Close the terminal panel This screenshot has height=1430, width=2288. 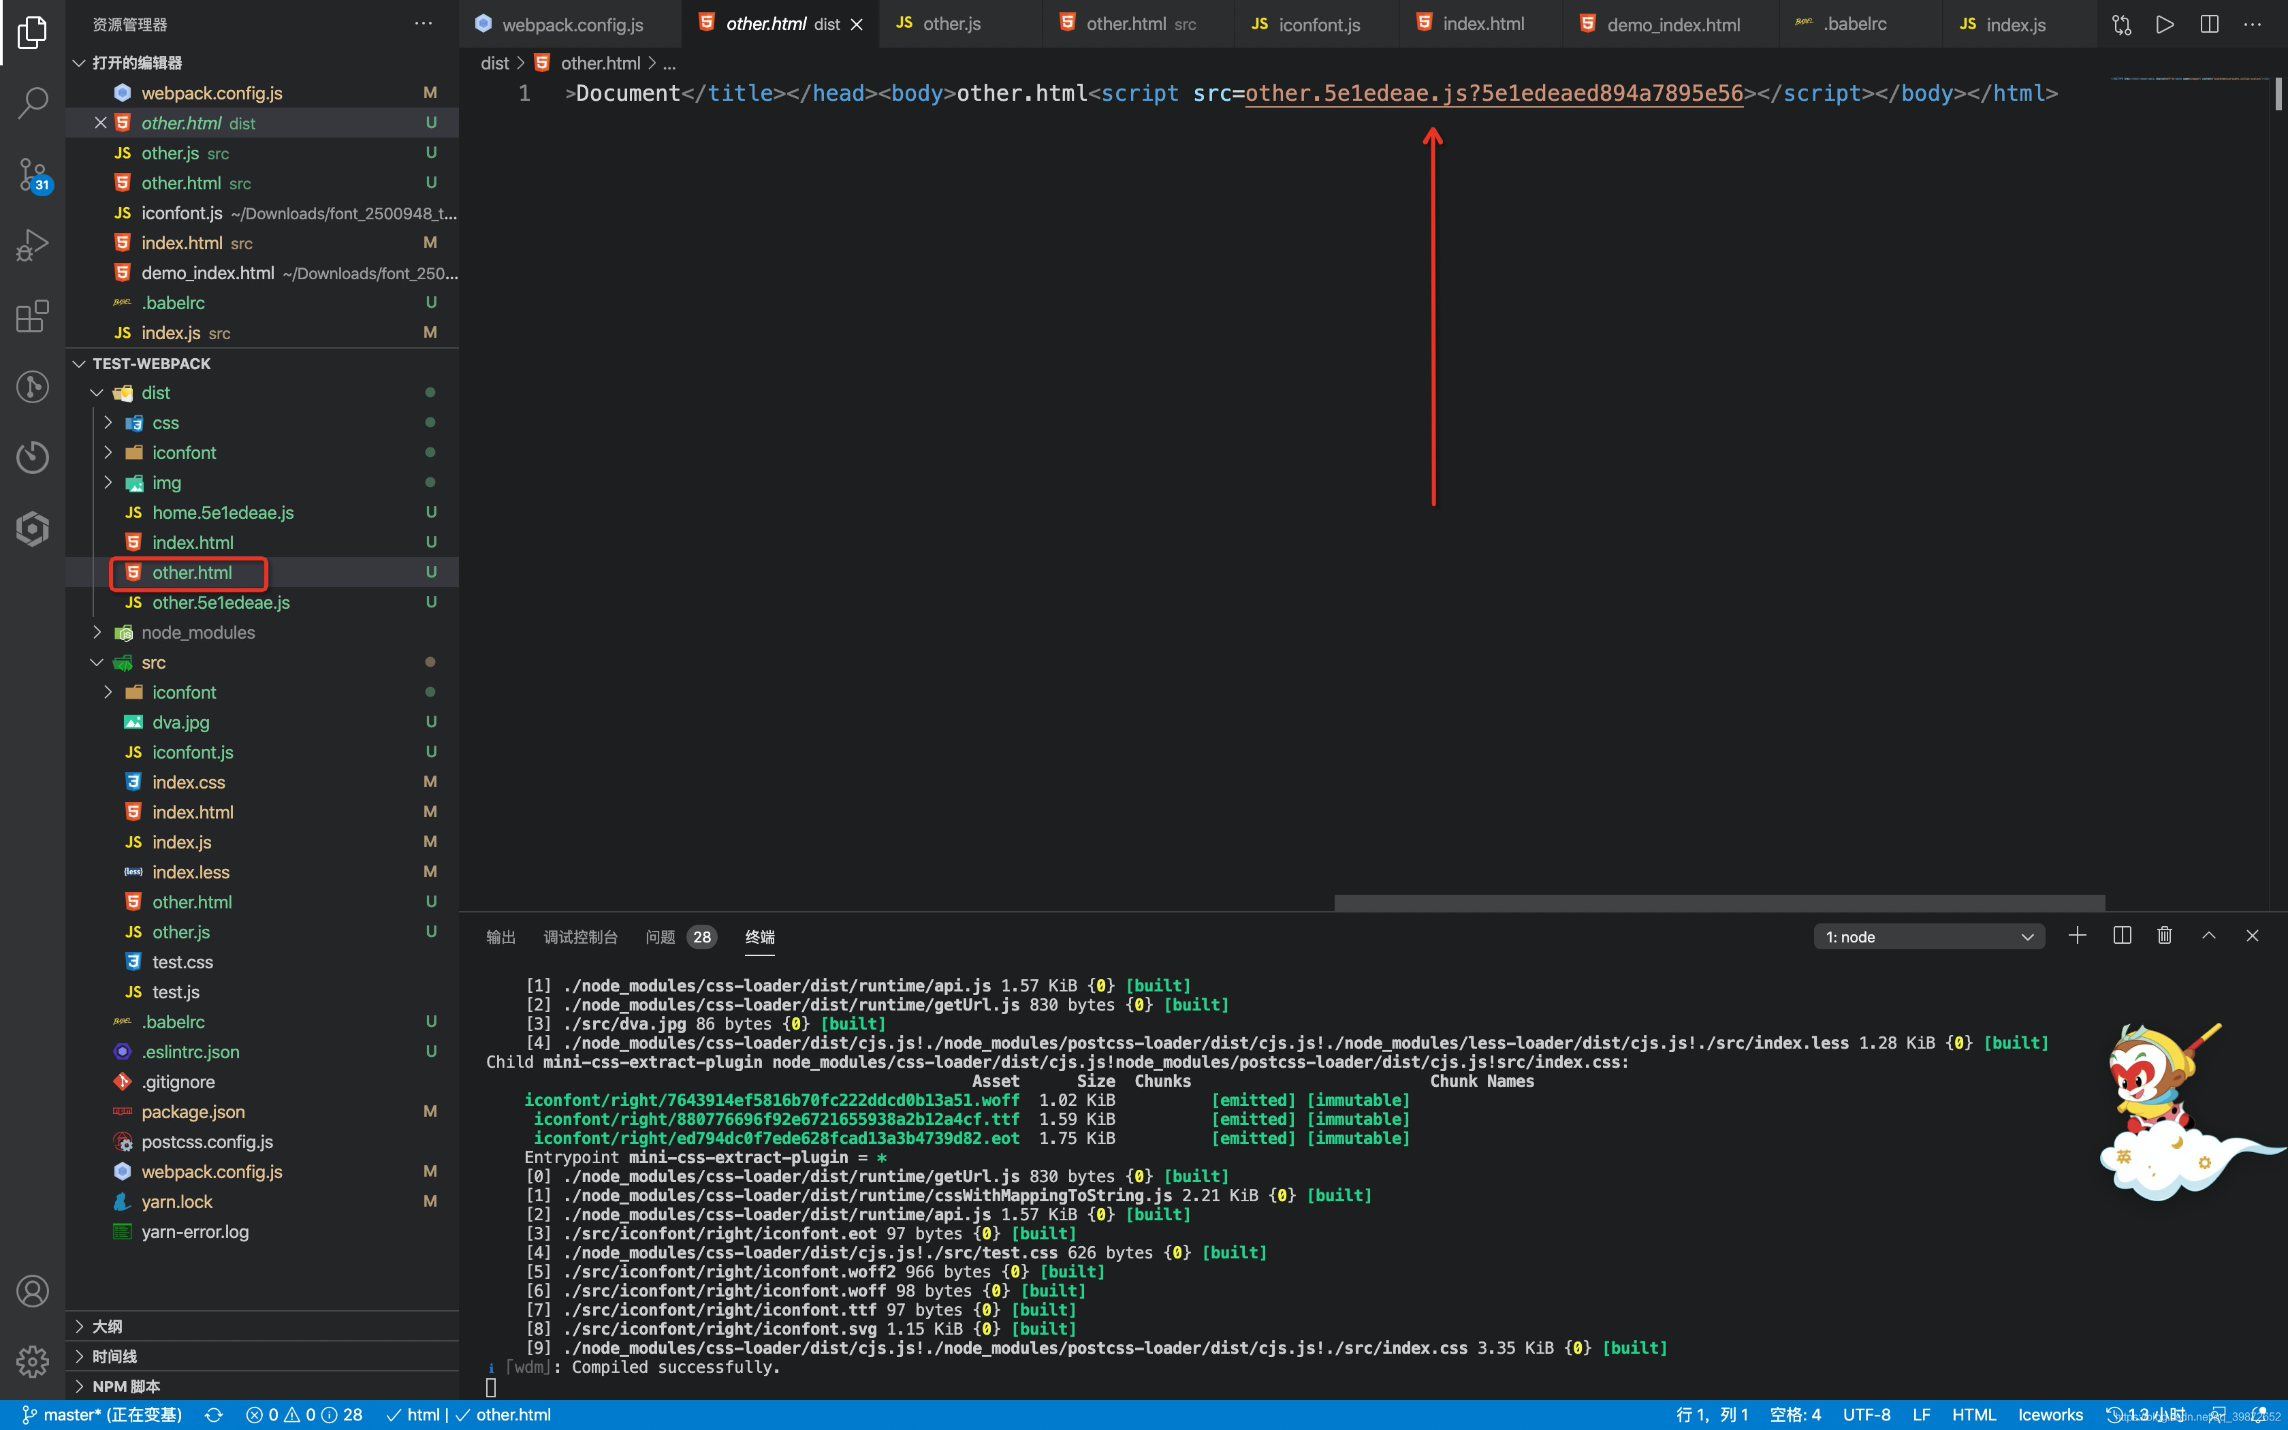2252,936
